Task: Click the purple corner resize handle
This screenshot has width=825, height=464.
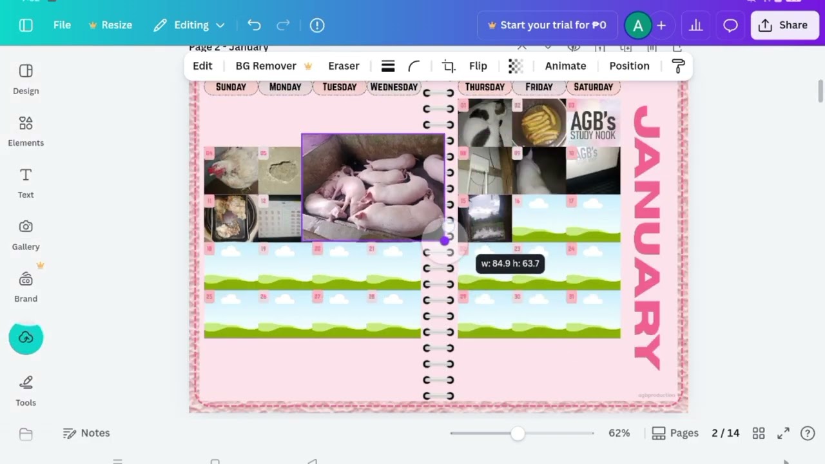Action: coord(444,241)
